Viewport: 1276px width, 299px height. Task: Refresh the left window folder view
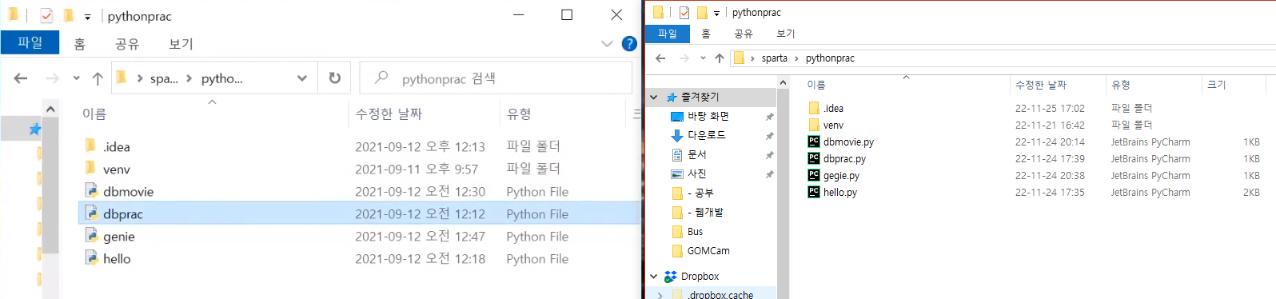(334, 78)
